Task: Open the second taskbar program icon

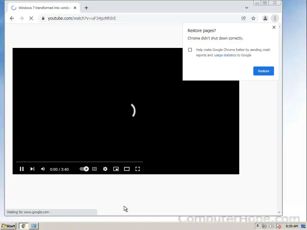Action: click(34, 226)
